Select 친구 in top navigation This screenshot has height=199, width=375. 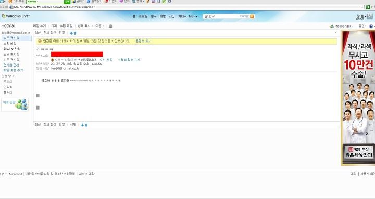click(x=154, y=16)
